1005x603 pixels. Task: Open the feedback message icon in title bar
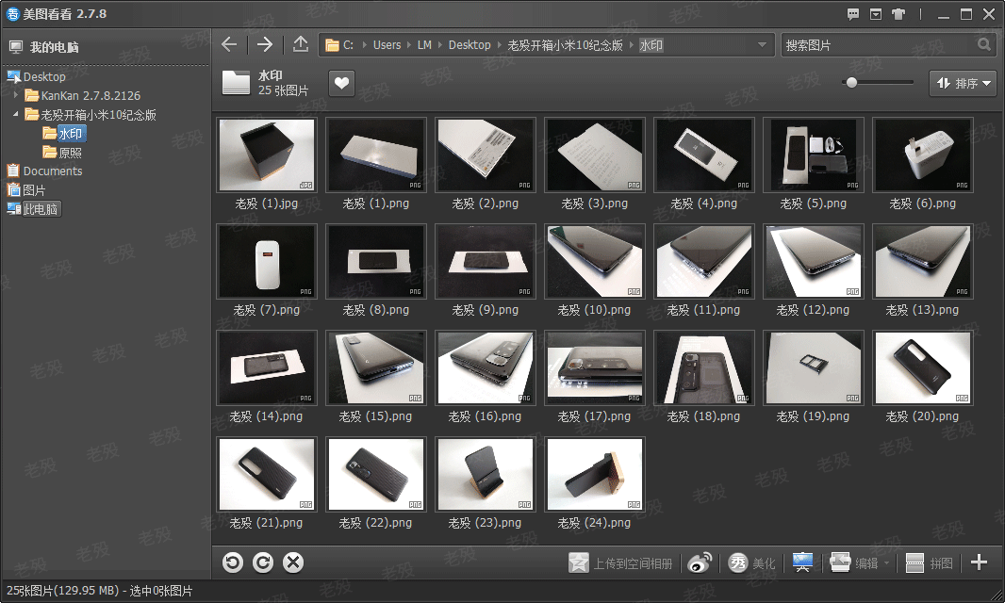coord(852,14)
